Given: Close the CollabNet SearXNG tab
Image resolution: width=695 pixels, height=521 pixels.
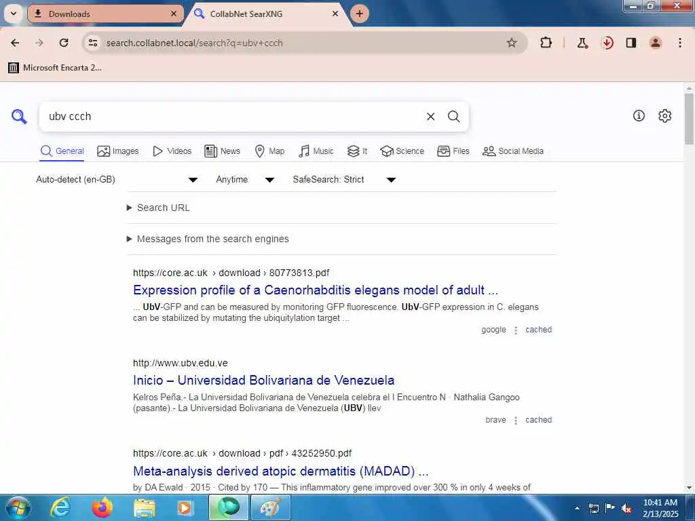Looking at the screenshot, I should 335,14.
